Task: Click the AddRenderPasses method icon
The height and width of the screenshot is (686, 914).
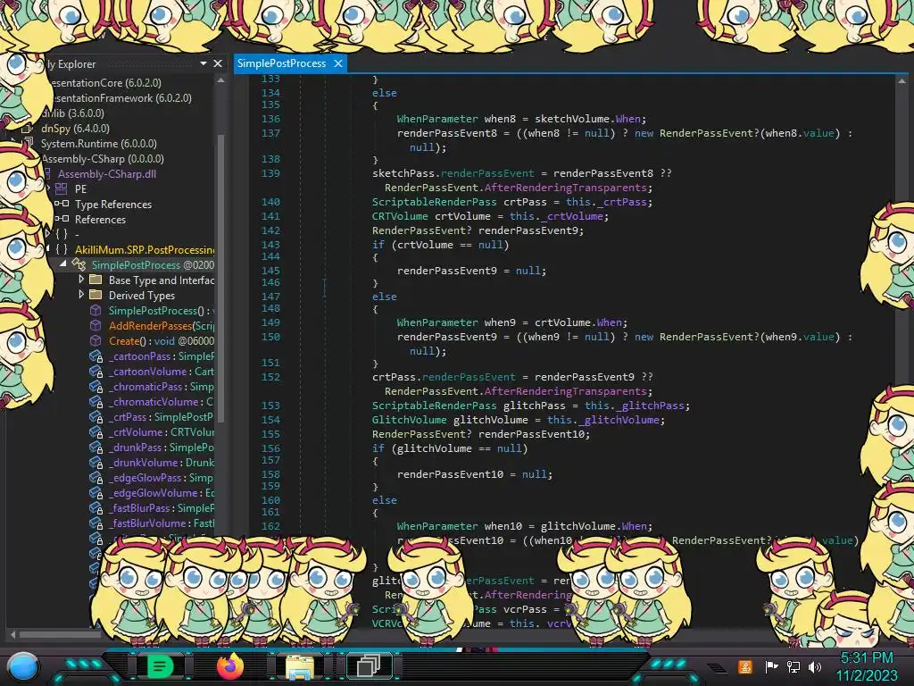Action: pyautogui.click(x=96, y=325)
